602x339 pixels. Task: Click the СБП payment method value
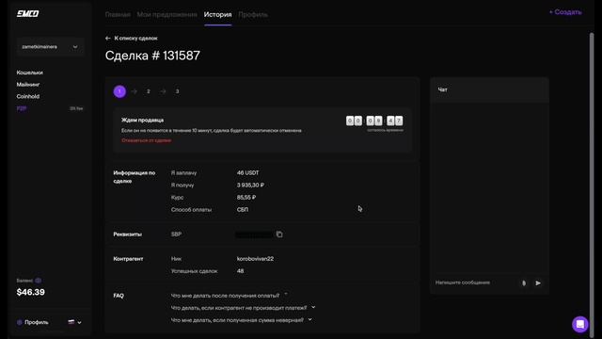point(243,210)
